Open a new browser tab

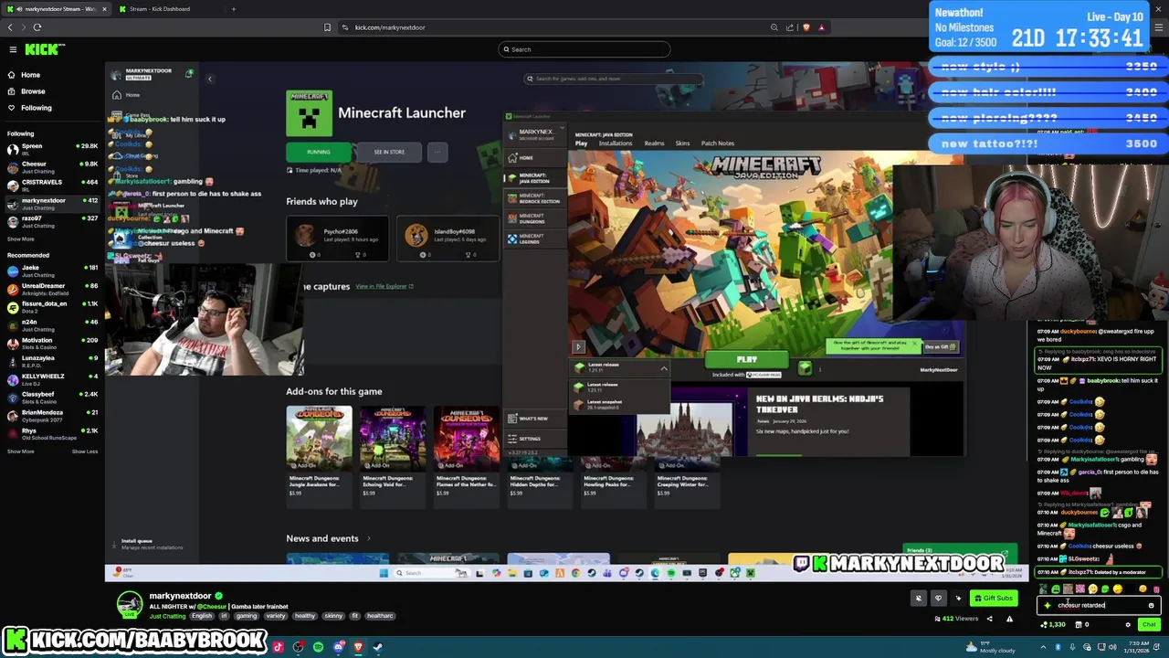point(234,9)
